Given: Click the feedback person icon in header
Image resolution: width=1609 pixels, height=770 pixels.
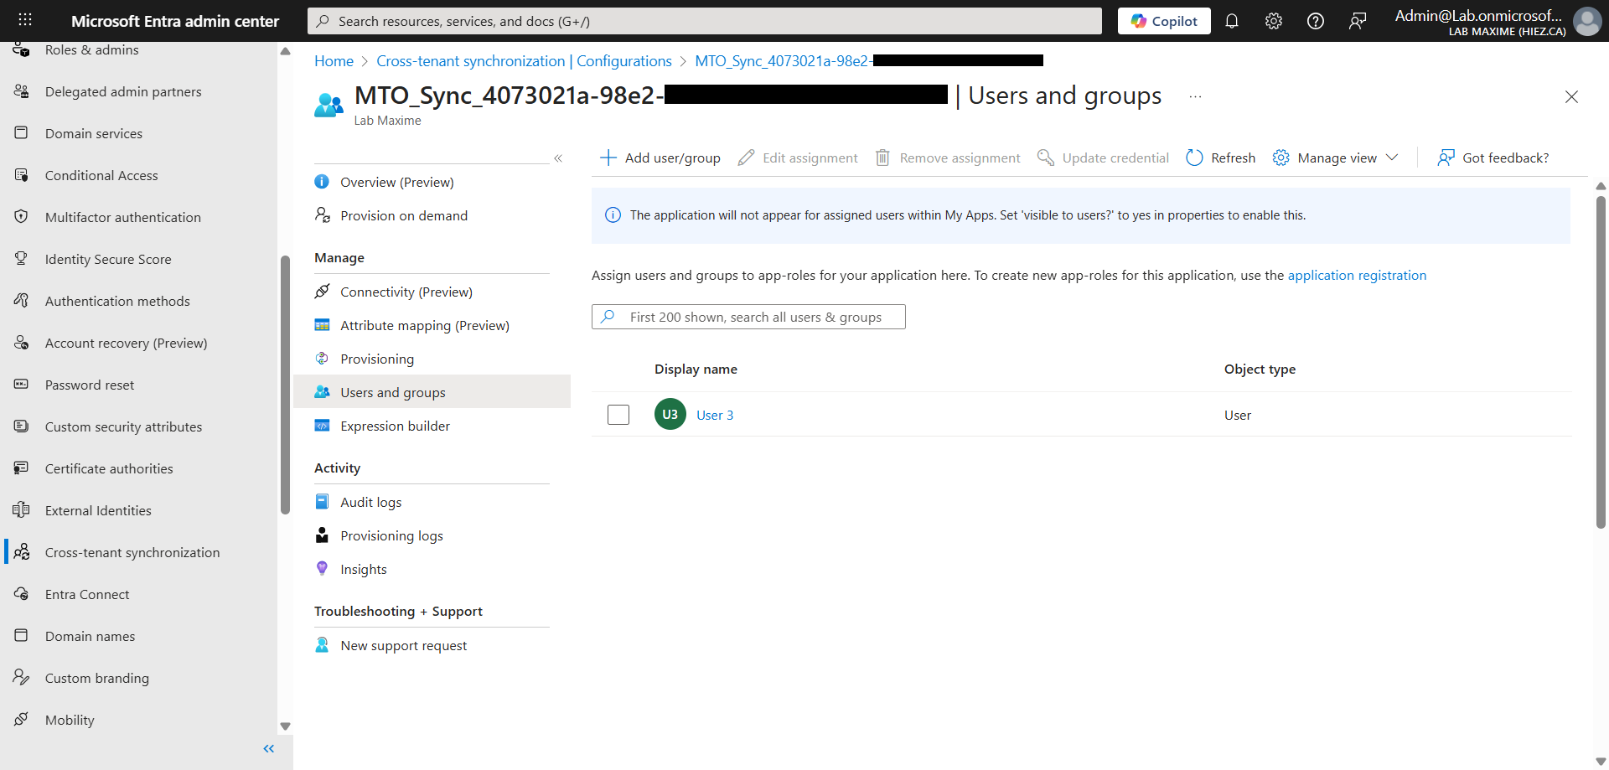Looking at the screenshot, I should [x=1357, y=21].
